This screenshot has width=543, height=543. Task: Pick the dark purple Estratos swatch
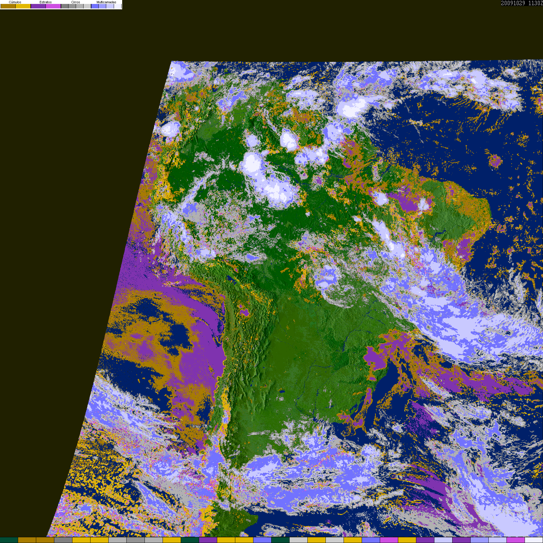click(38, 6)
